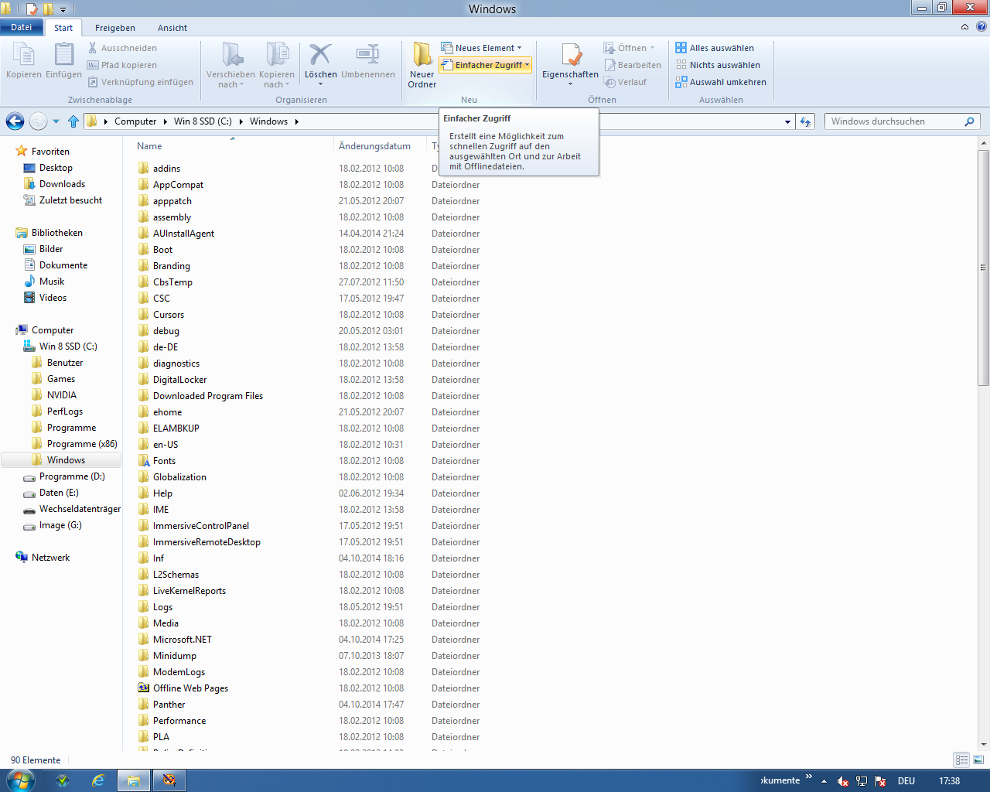Click the Umbenennen icon
990x792 pixels.
click(367, 54)
